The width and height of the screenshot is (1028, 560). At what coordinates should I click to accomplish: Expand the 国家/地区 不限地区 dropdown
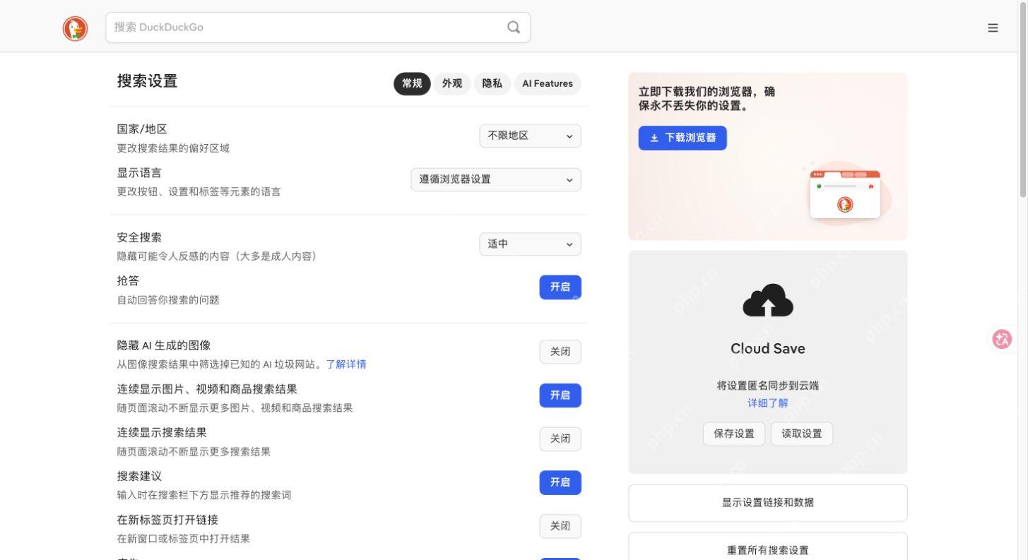click(531, 136)
